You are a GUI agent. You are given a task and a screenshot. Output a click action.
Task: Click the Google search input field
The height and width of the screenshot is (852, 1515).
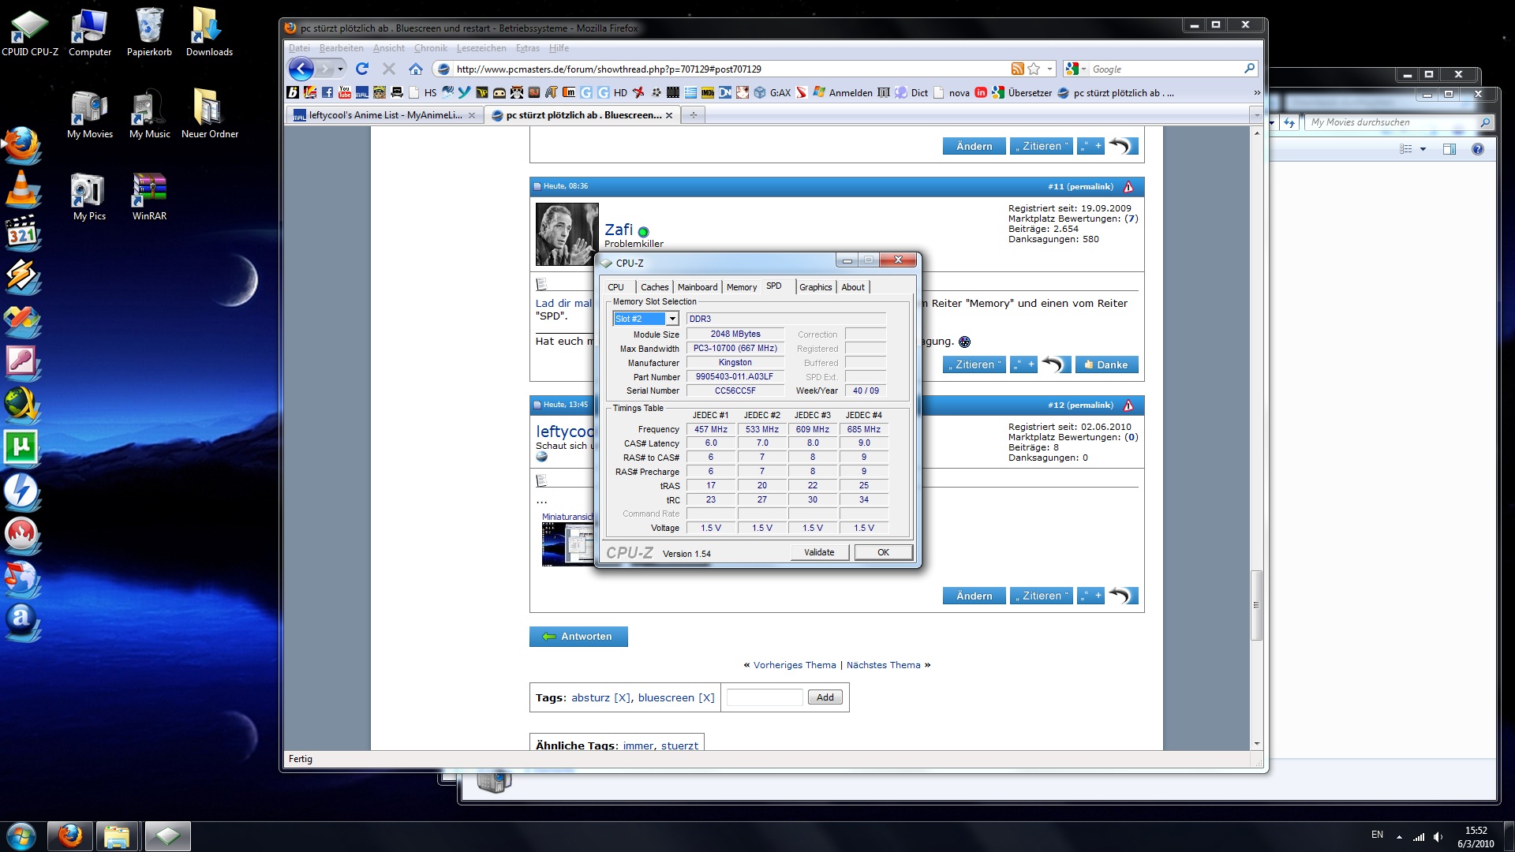(1165, 69)
